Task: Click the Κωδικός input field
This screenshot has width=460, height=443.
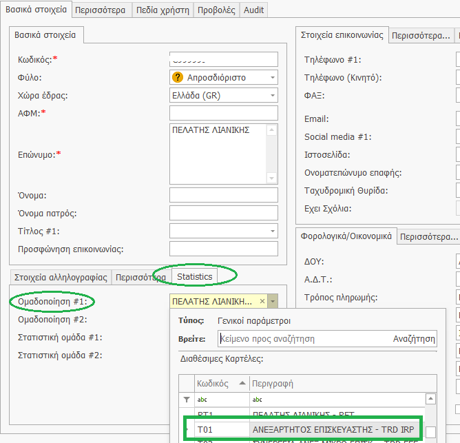Action: pos(224,60)
